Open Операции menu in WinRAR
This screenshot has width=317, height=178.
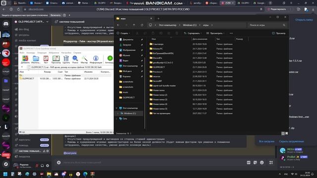point(42,53)
